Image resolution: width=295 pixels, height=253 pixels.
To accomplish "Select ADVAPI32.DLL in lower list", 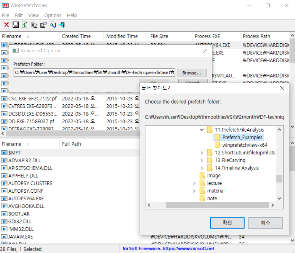I will [70, 160].
